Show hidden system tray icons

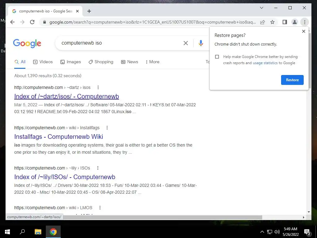click(x=262, y=232)
